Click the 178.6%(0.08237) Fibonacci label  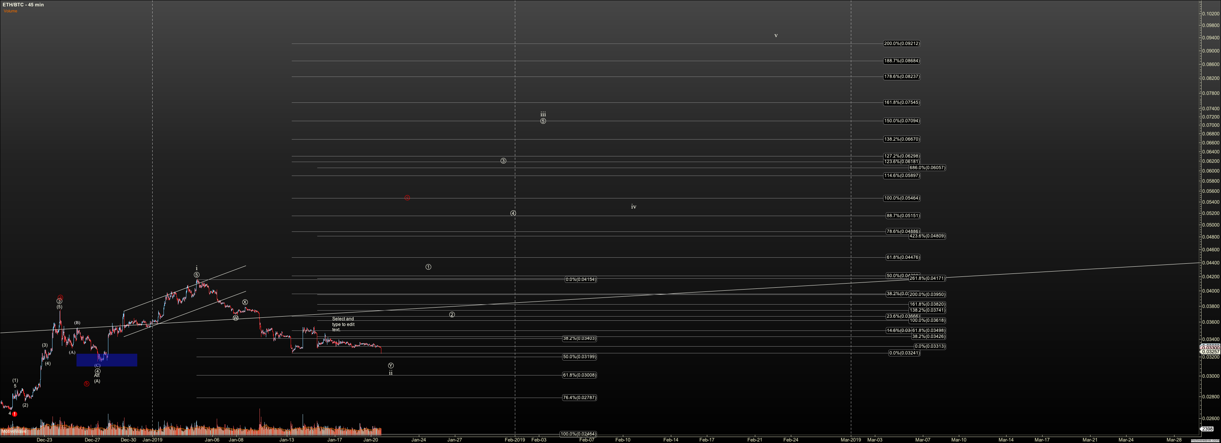901,77
